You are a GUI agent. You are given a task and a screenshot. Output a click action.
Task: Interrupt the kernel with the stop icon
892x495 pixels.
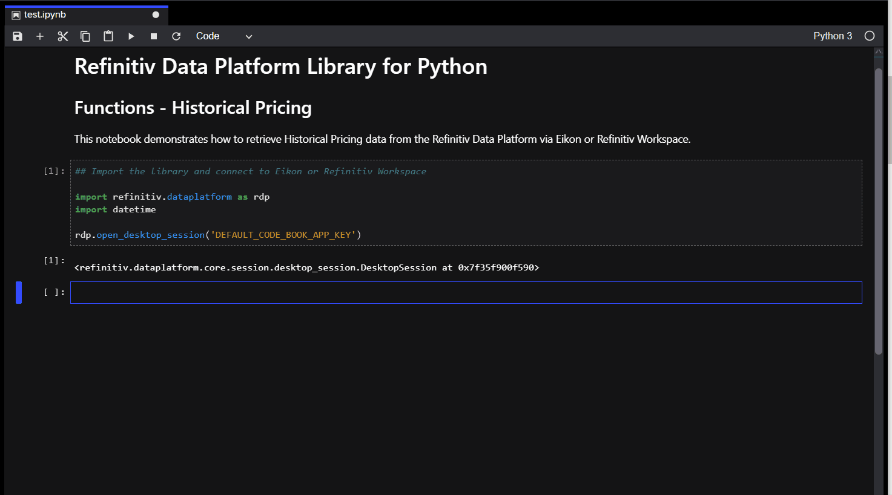(154, 36)
